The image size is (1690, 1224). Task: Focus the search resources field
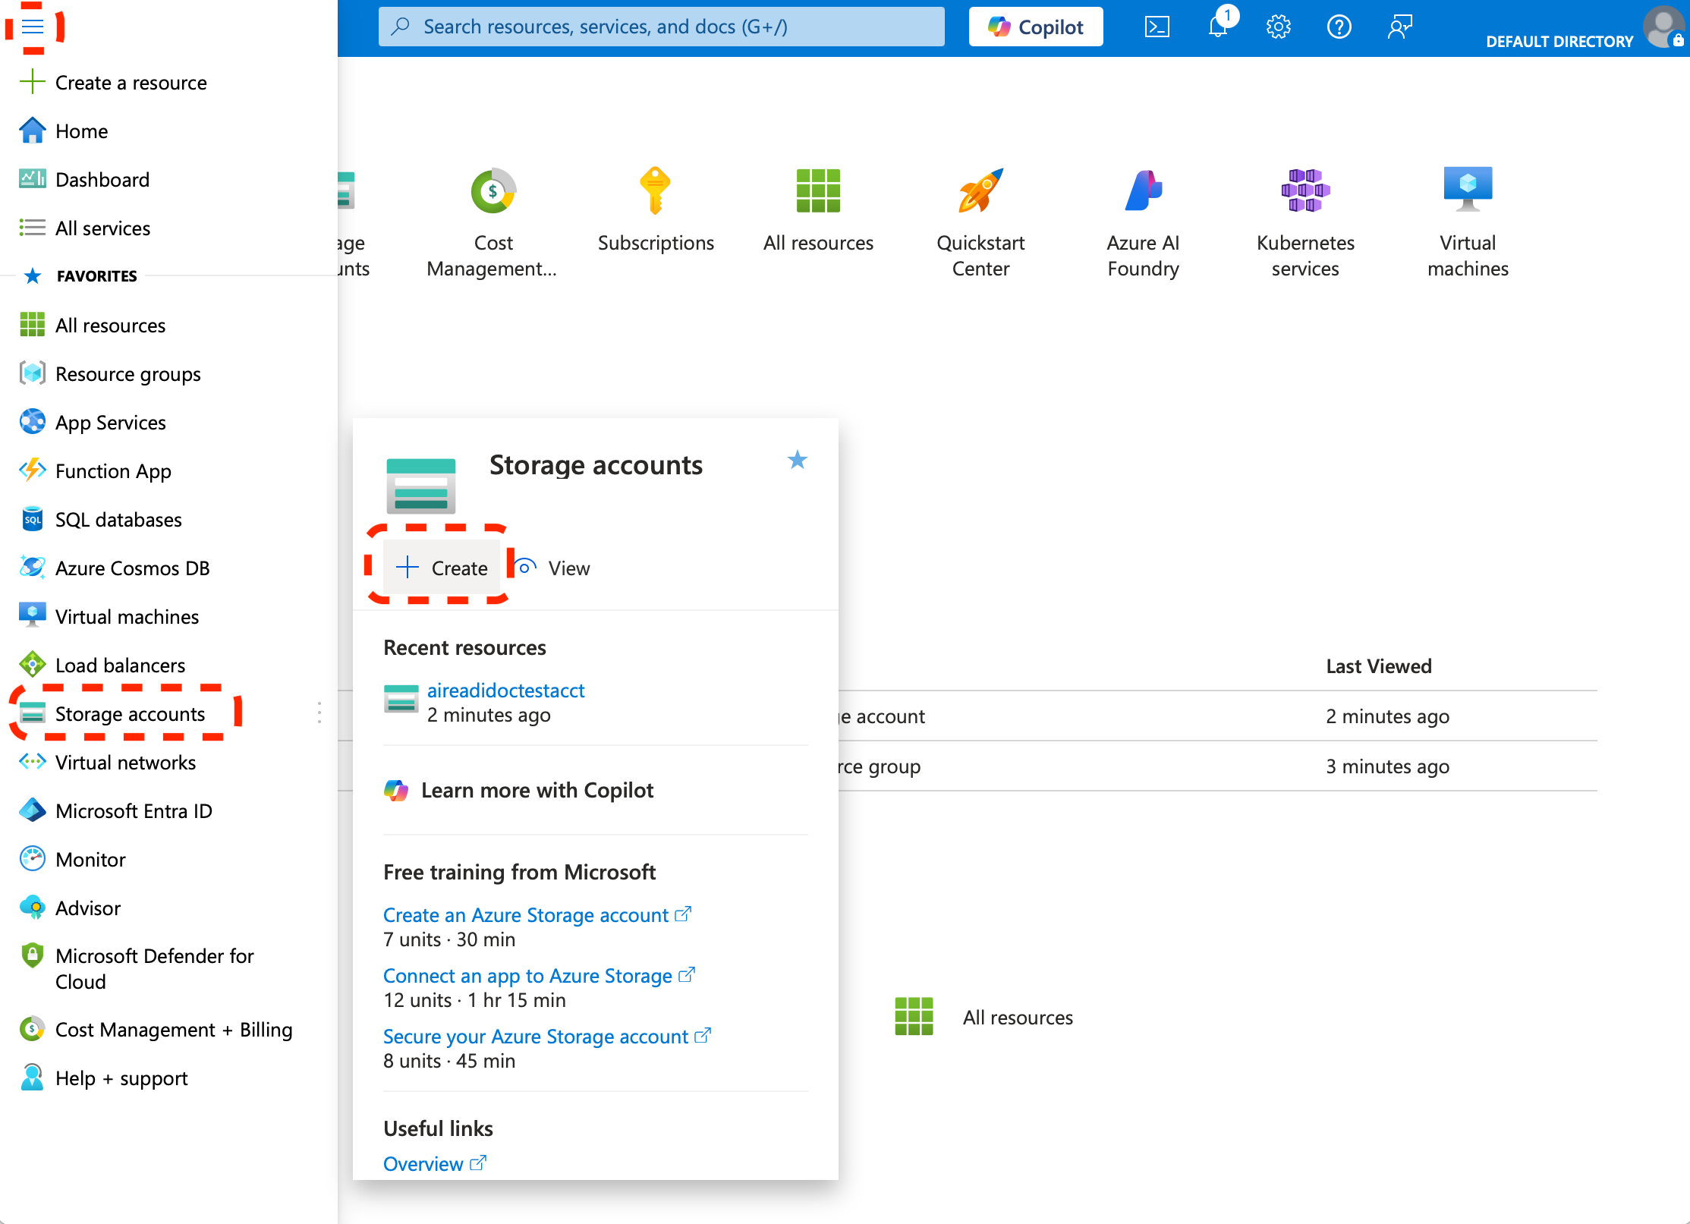660,27
